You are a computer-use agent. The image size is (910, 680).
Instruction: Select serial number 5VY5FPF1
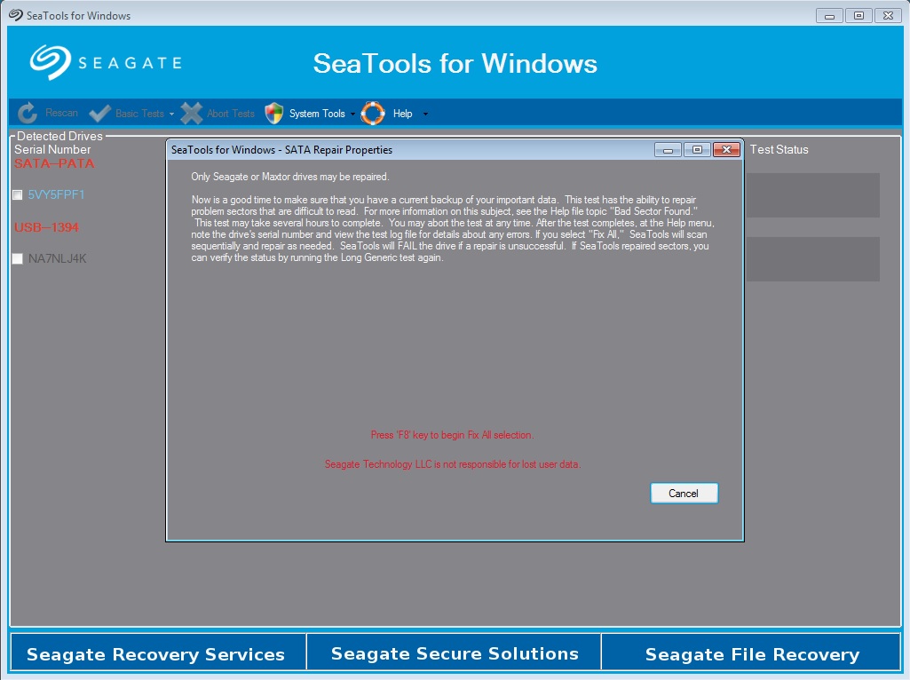pyautogui.click(x=56, y=195)
